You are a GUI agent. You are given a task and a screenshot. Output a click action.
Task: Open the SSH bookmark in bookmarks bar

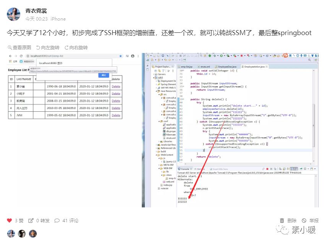pyautogui.click(x=27, y=61)
